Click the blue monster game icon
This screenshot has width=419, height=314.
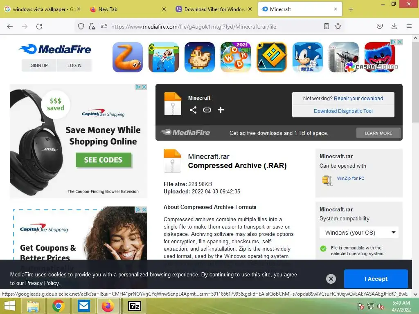coord(379,57)
